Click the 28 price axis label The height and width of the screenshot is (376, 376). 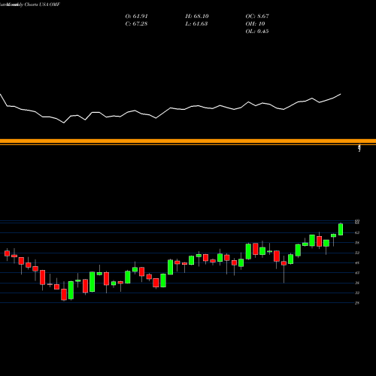click(357, 303)
